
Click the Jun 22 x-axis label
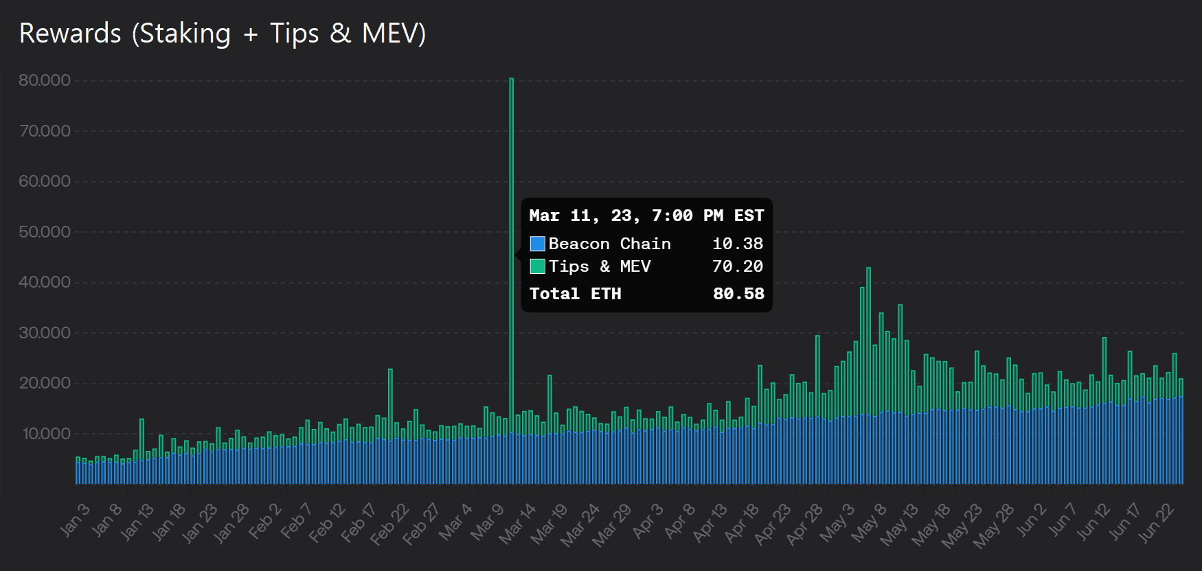coord(1156,523)
